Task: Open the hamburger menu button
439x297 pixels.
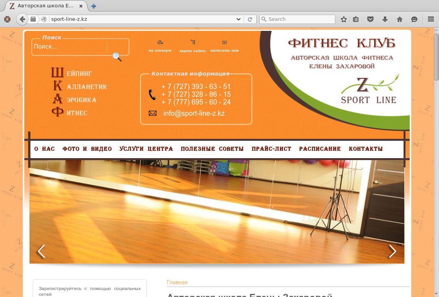Action: pyautogui.click(x=431, y=19)
